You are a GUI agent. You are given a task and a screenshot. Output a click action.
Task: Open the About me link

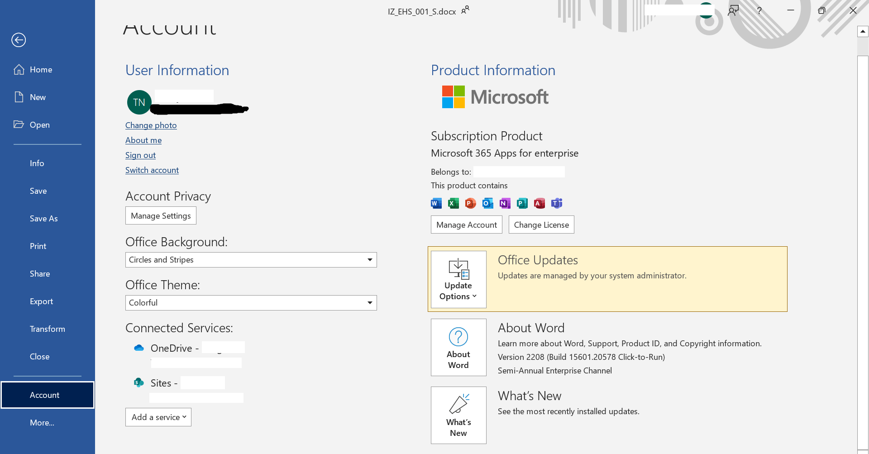[143, 140]
